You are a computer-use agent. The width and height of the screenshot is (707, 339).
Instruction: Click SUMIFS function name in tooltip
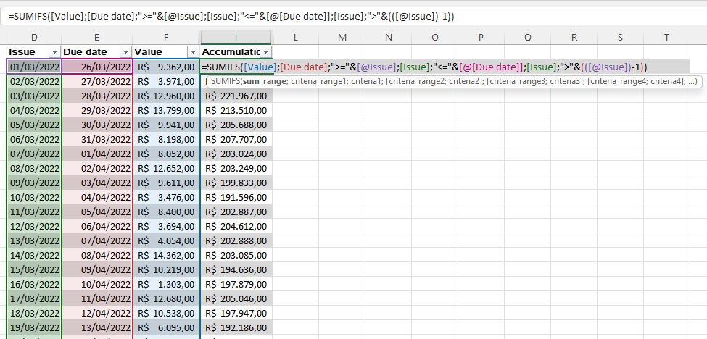pos(225,81)
